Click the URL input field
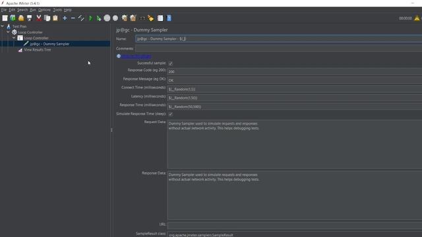This screenshot has height=237, width=422. (295, 225)
